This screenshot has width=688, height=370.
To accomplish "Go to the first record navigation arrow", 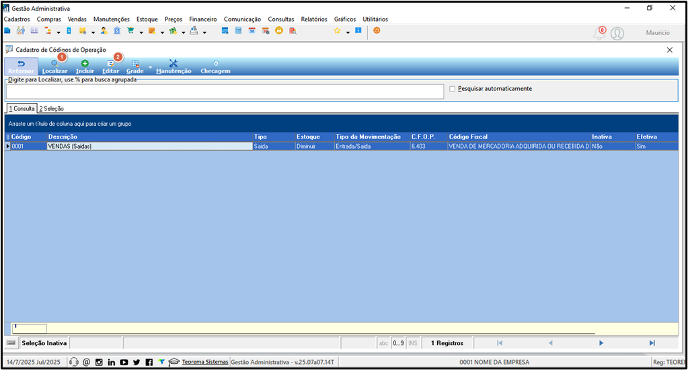I will (499, 343).
